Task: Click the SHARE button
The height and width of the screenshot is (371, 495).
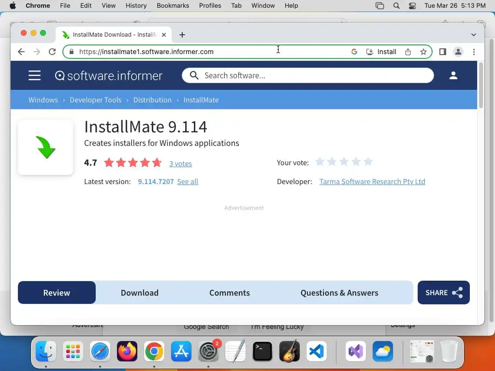Action: click(444, 292)
